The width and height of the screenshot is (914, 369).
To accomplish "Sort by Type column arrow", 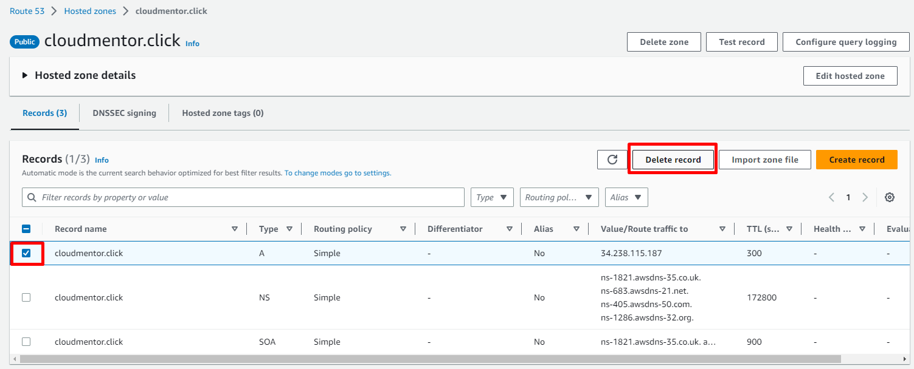I will [x=289, y=229].
